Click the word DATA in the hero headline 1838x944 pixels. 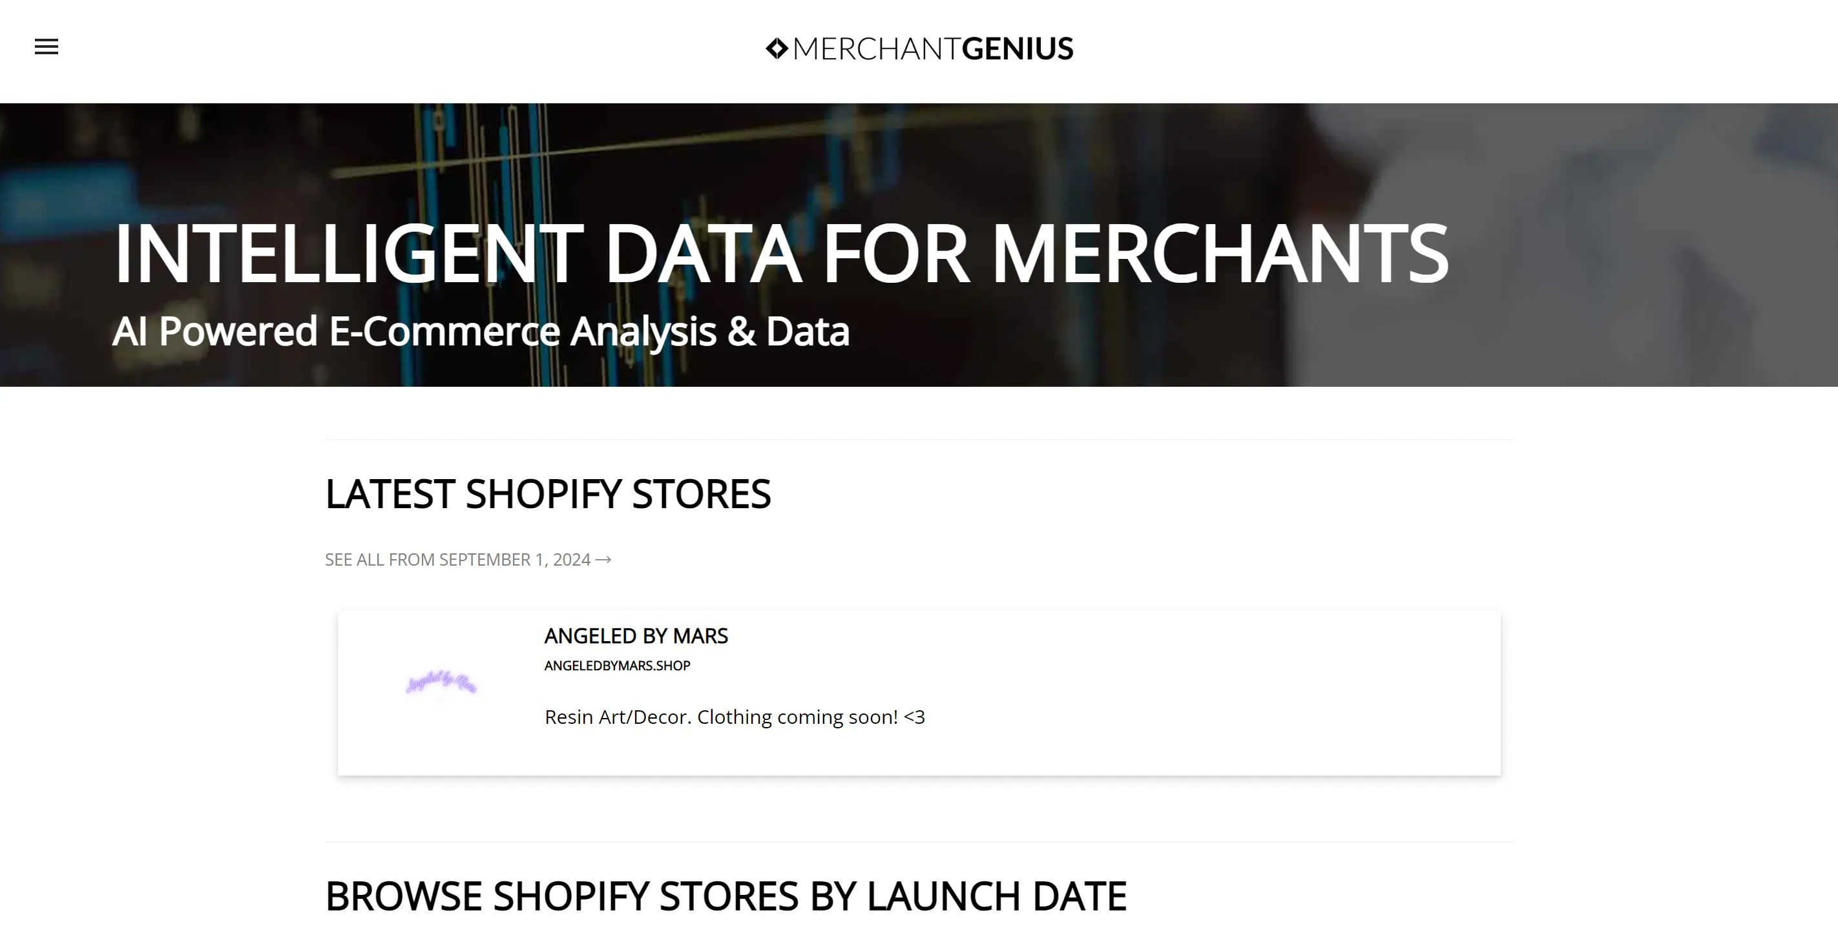click(703, 253)
